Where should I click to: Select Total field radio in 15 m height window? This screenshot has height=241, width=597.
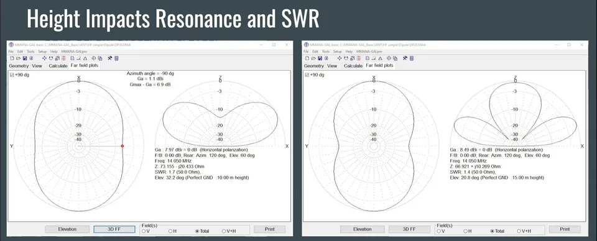pyautogui.click(x=492, y=230)
